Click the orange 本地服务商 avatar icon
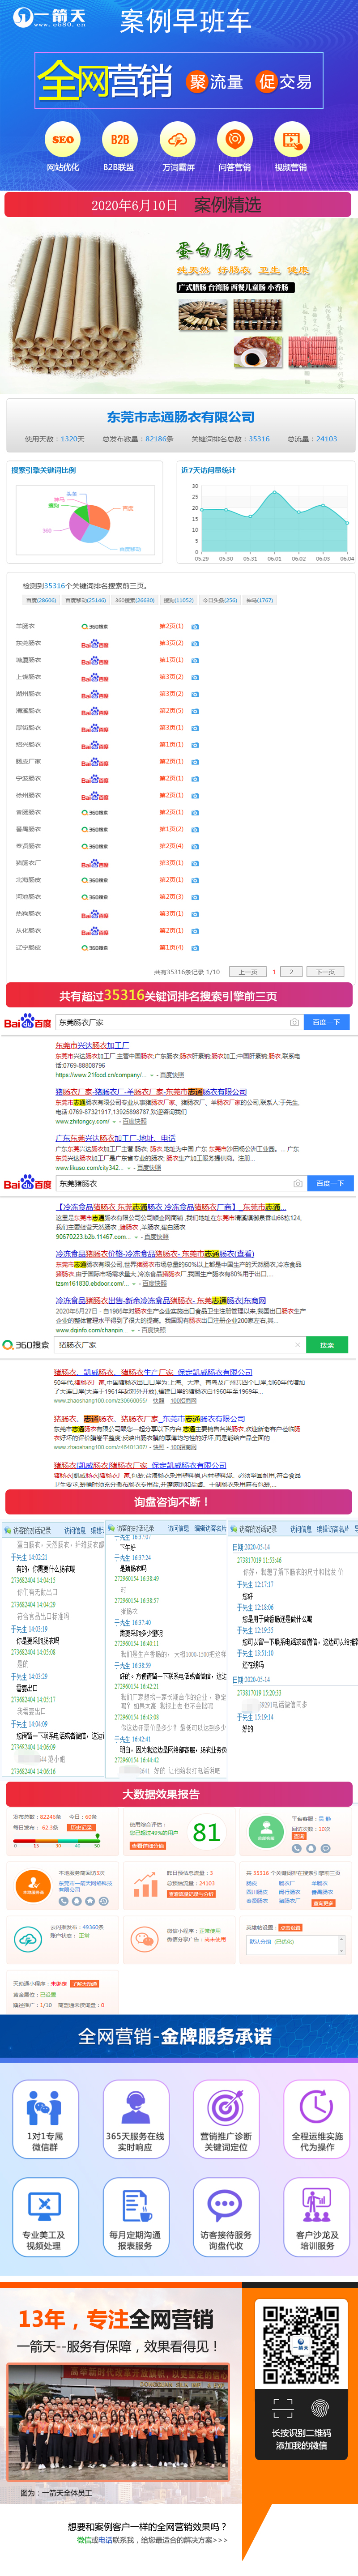358x2576 pixels. click(33, 1886)
